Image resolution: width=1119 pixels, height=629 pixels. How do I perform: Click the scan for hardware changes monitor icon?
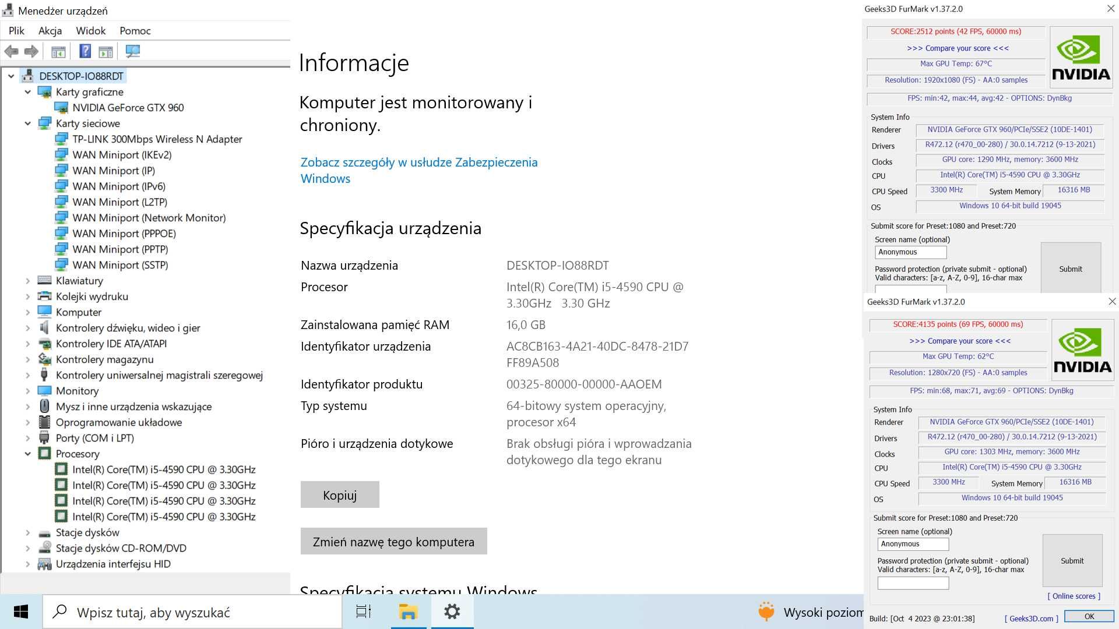pyautogui.click(x=133, y=51)
